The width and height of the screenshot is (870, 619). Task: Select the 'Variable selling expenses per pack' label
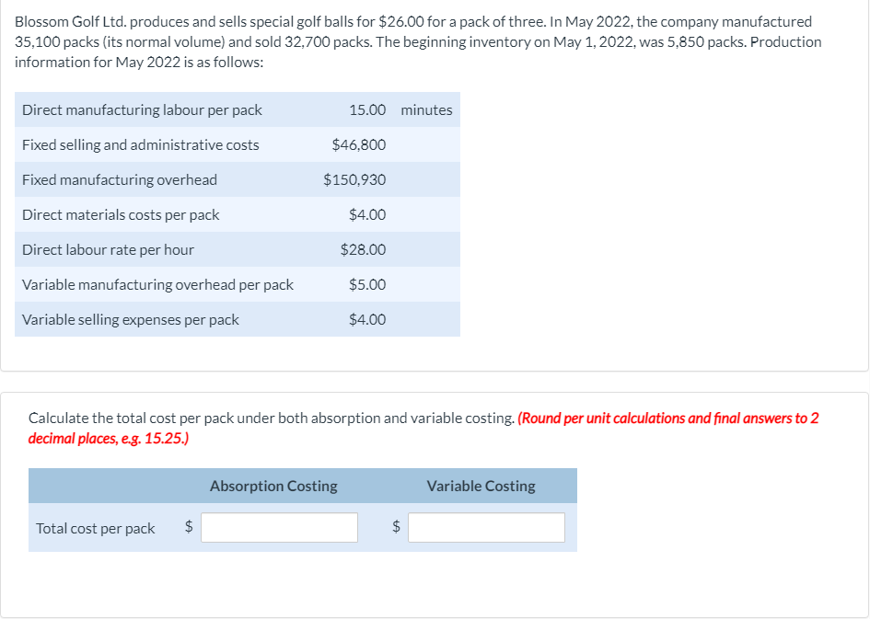(131, 319)
